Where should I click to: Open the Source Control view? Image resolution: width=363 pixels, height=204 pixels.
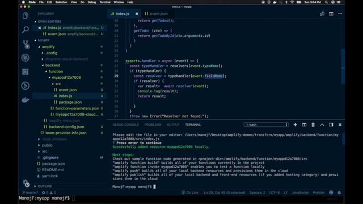(x=26, y=44)
